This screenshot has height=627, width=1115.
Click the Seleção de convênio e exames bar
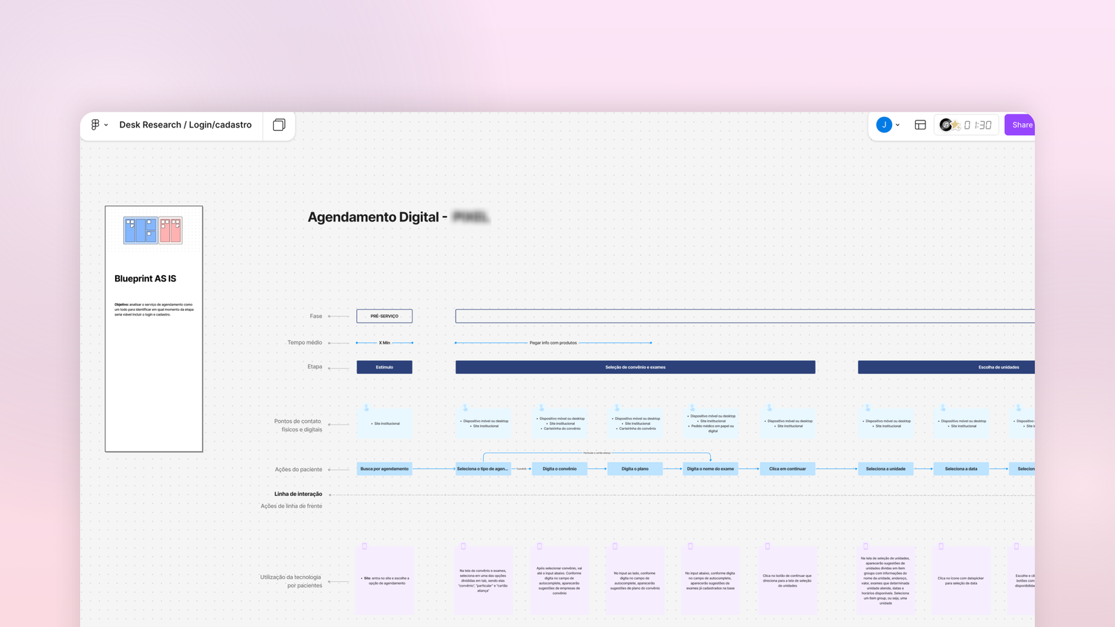pos(635,366)
